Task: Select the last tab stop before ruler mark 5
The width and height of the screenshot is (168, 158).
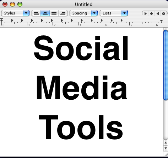Action: pyautogui.click(x=121, y=21)
